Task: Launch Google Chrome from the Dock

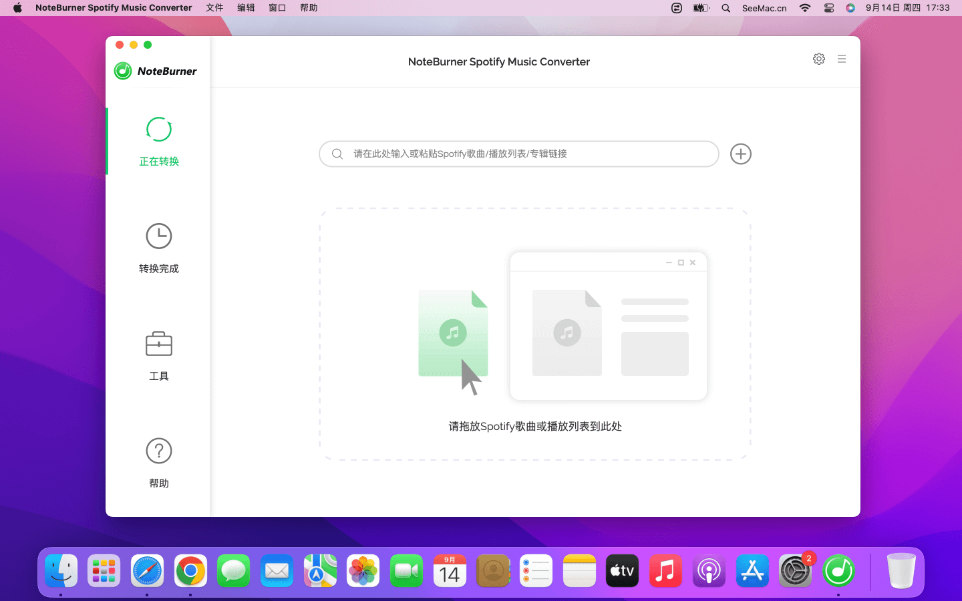Action: (190, 571)
